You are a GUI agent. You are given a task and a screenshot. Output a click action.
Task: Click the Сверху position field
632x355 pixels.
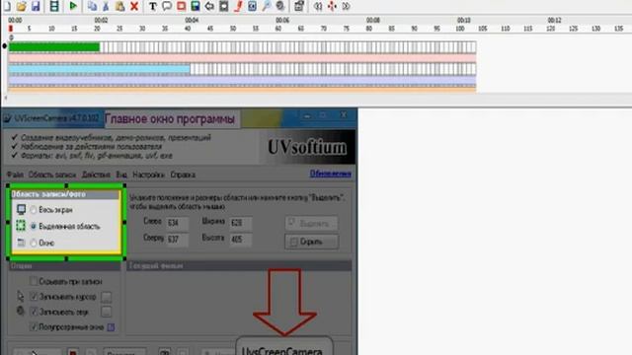click(178, 240)
